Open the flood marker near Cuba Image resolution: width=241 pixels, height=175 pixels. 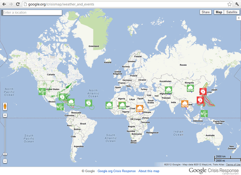(71, 102)
